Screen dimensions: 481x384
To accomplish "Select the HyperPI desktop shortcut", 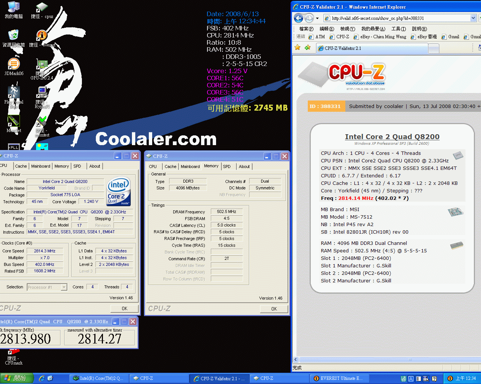I will coord(42,97).
